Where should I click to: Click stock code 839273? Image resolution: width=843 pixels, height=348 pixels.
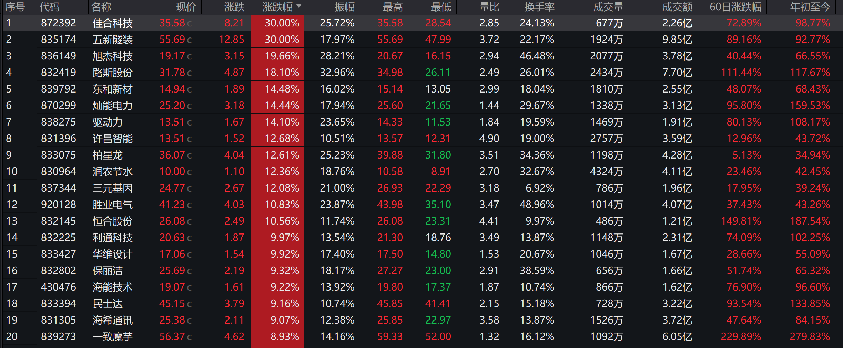(x=59, y=337)
